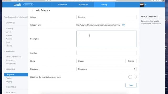Open the Dashboard tab
168x94 pixels.
62,5
